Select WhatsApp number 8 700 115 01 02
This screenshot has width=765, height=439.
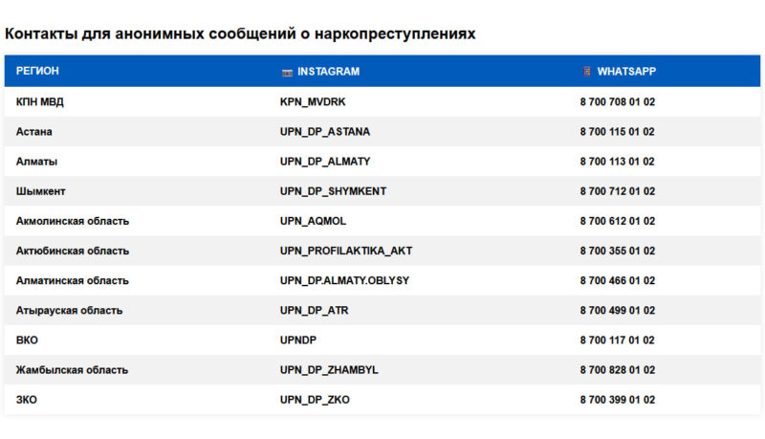point(617,132)
